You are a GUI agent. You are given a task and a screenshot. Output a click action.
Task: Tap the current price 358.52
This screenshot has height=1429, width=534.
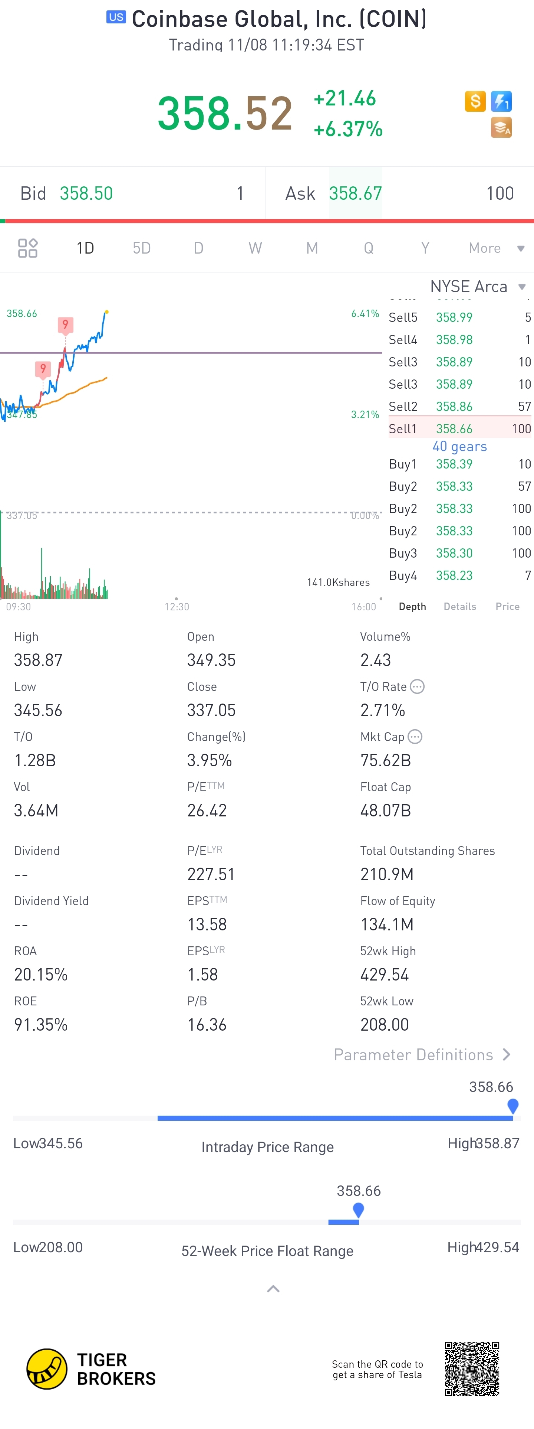point(225,113)
